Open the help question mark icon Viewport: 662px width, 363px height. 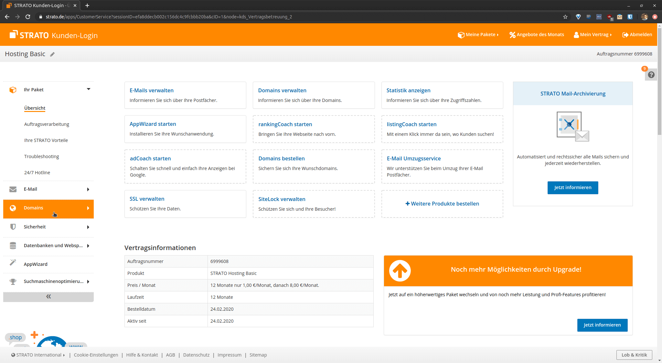pos(651,75)
